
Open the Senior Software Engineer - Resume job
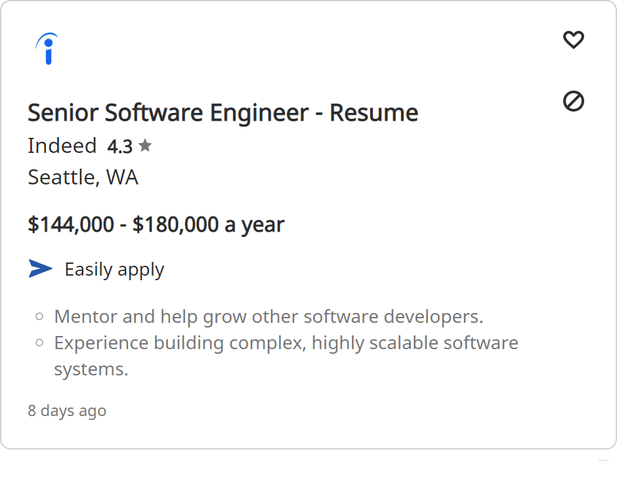[x=223, y=113]
